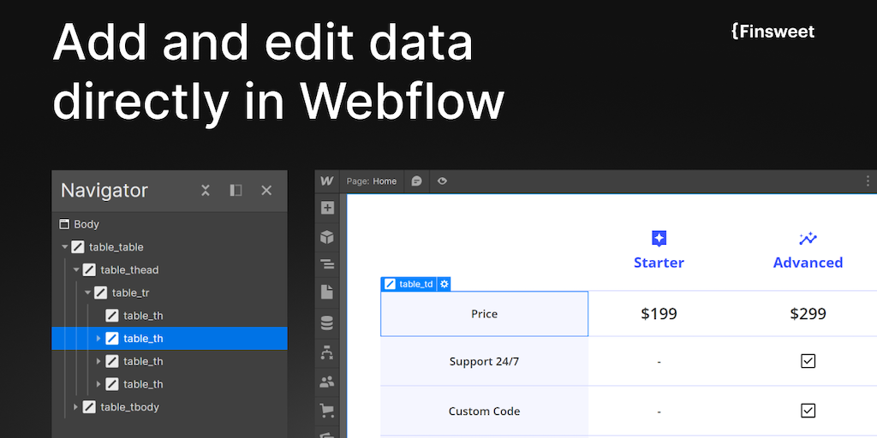Click the Finsweet logo link

[x=773, y=32]
